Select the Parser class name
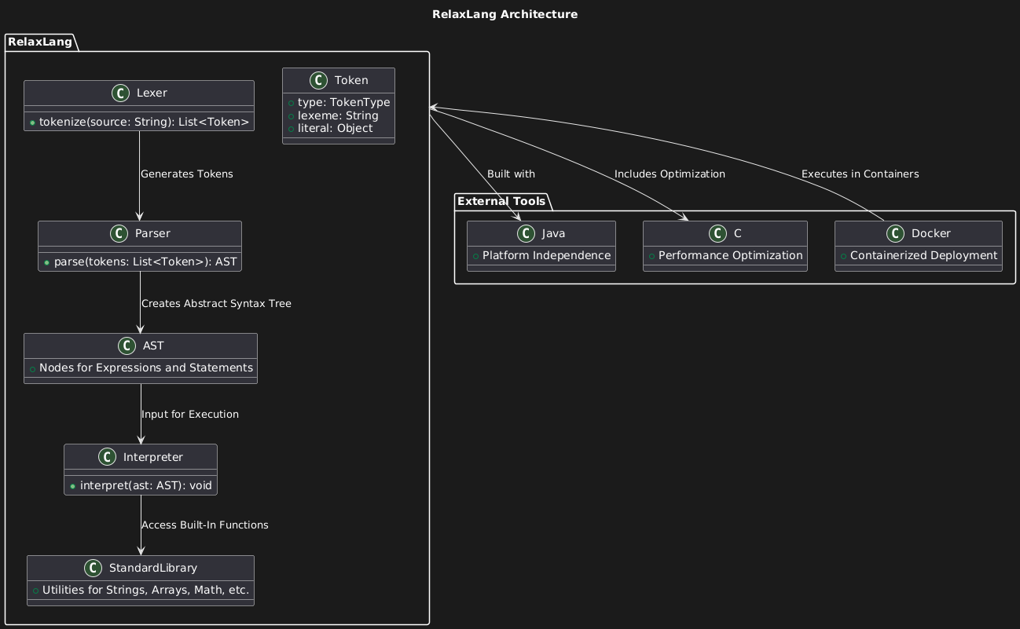The image size is (1020, 629). click(154, 233)
